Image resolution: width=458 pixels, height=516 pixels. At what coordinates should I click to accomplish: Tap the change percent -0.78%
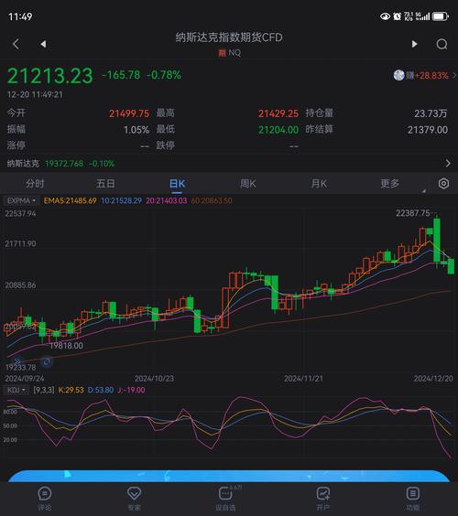(164, 75)
